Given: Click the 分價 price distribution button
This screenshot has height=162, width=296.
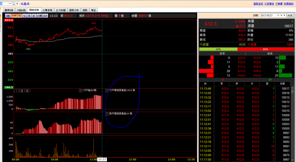Looking at the screenshot, I should point(39,16).
